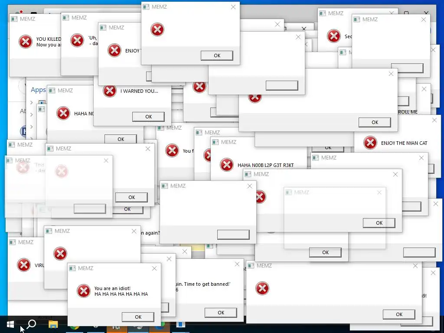Click the 'ENJOY THE NYAN CAT' message text

click(404, 143)
